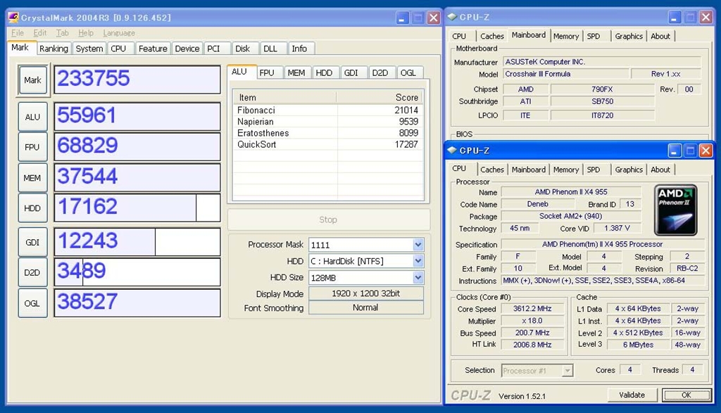Click the HDD score progress bar
Viewport: 721px width, 413px height.
click(x=137, y=208)
